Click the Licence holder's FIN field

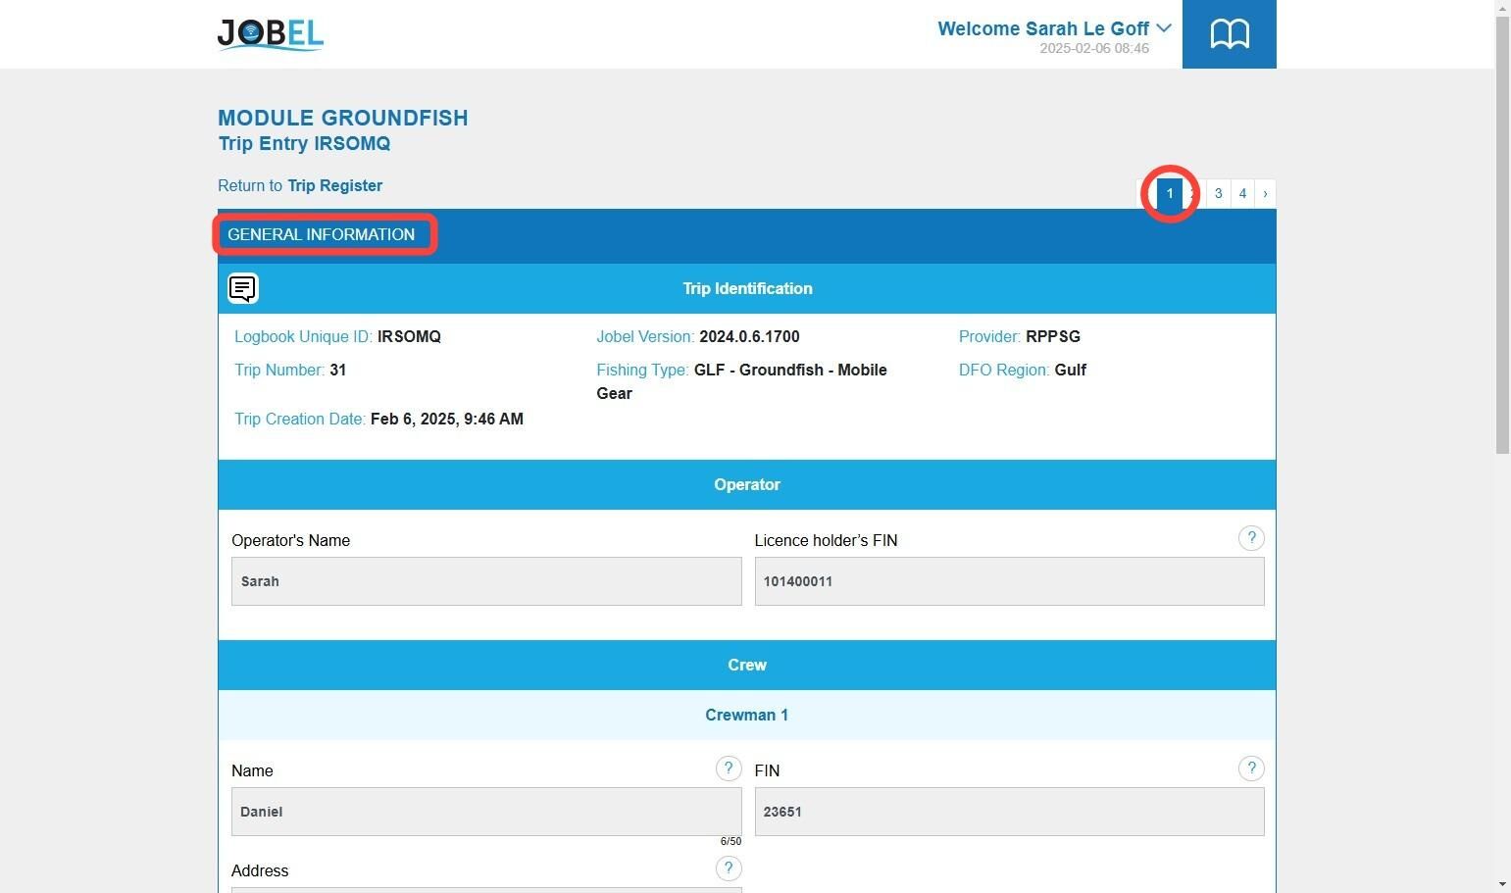click(1009, 581)
